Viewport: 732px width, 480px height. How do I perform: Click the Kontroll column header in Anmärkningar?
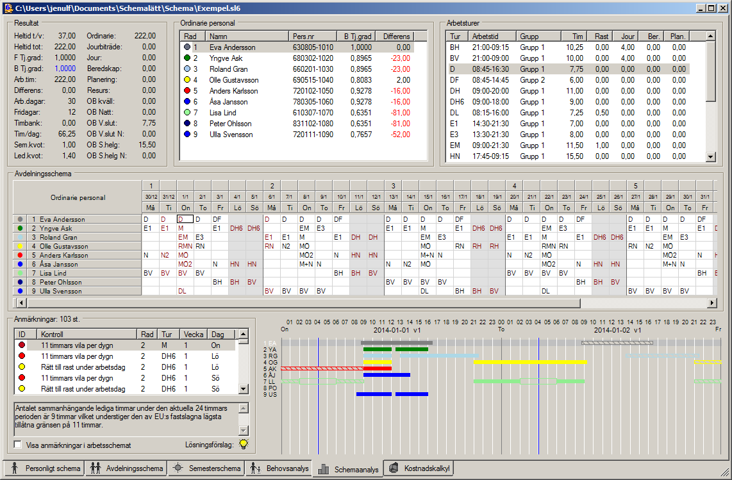[x=88, y=335]
